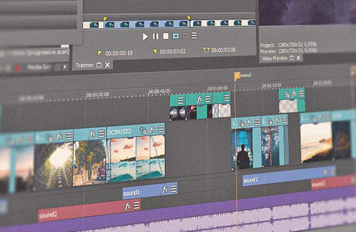Toggle the red record button near Media Gen
The image size is (356, 232).
(17, 68)
